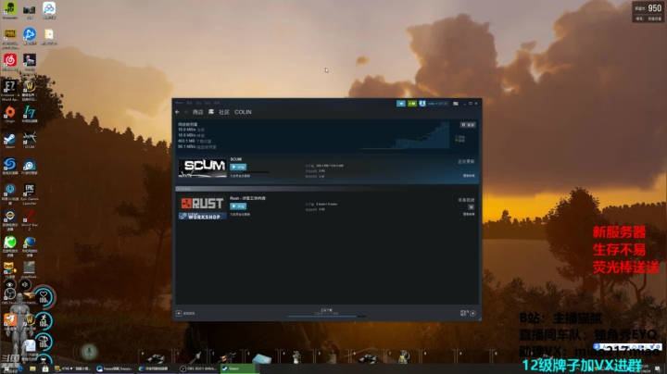Open the NetEase Cloud Music desktop icon
The height and width of the screenshot is (374, 667).
click(10, 62)
